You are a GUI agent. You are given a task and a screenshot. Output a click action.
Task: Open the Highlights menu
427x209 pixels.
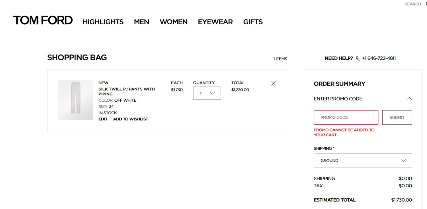(x=103, y=22)
